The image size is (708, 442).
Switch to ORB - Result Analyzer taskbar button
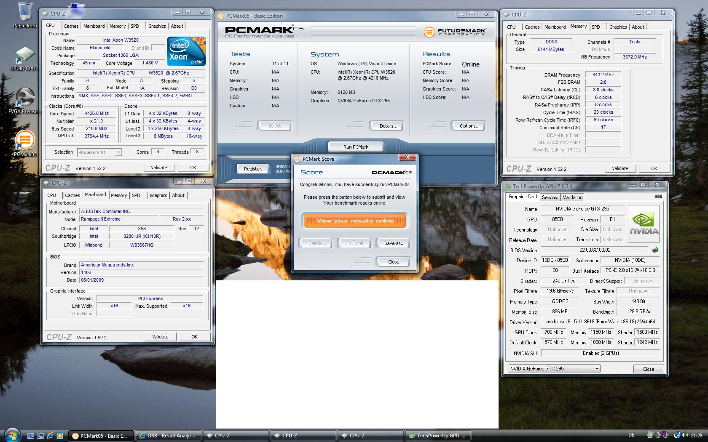pos(168,436)
